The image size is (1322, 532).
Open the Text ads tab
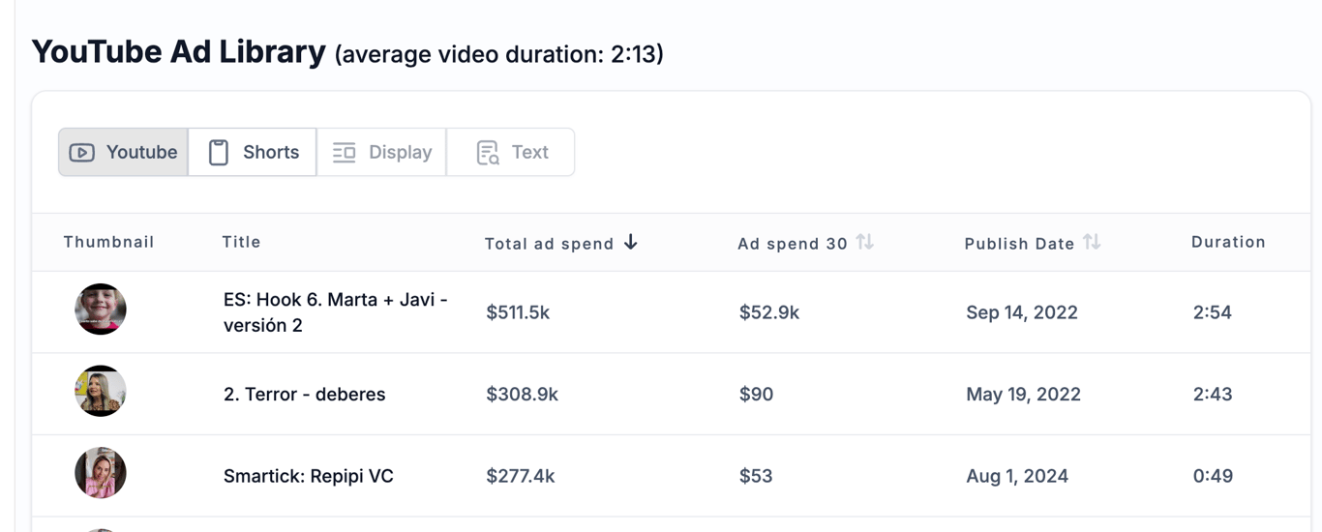click(511, 153)
